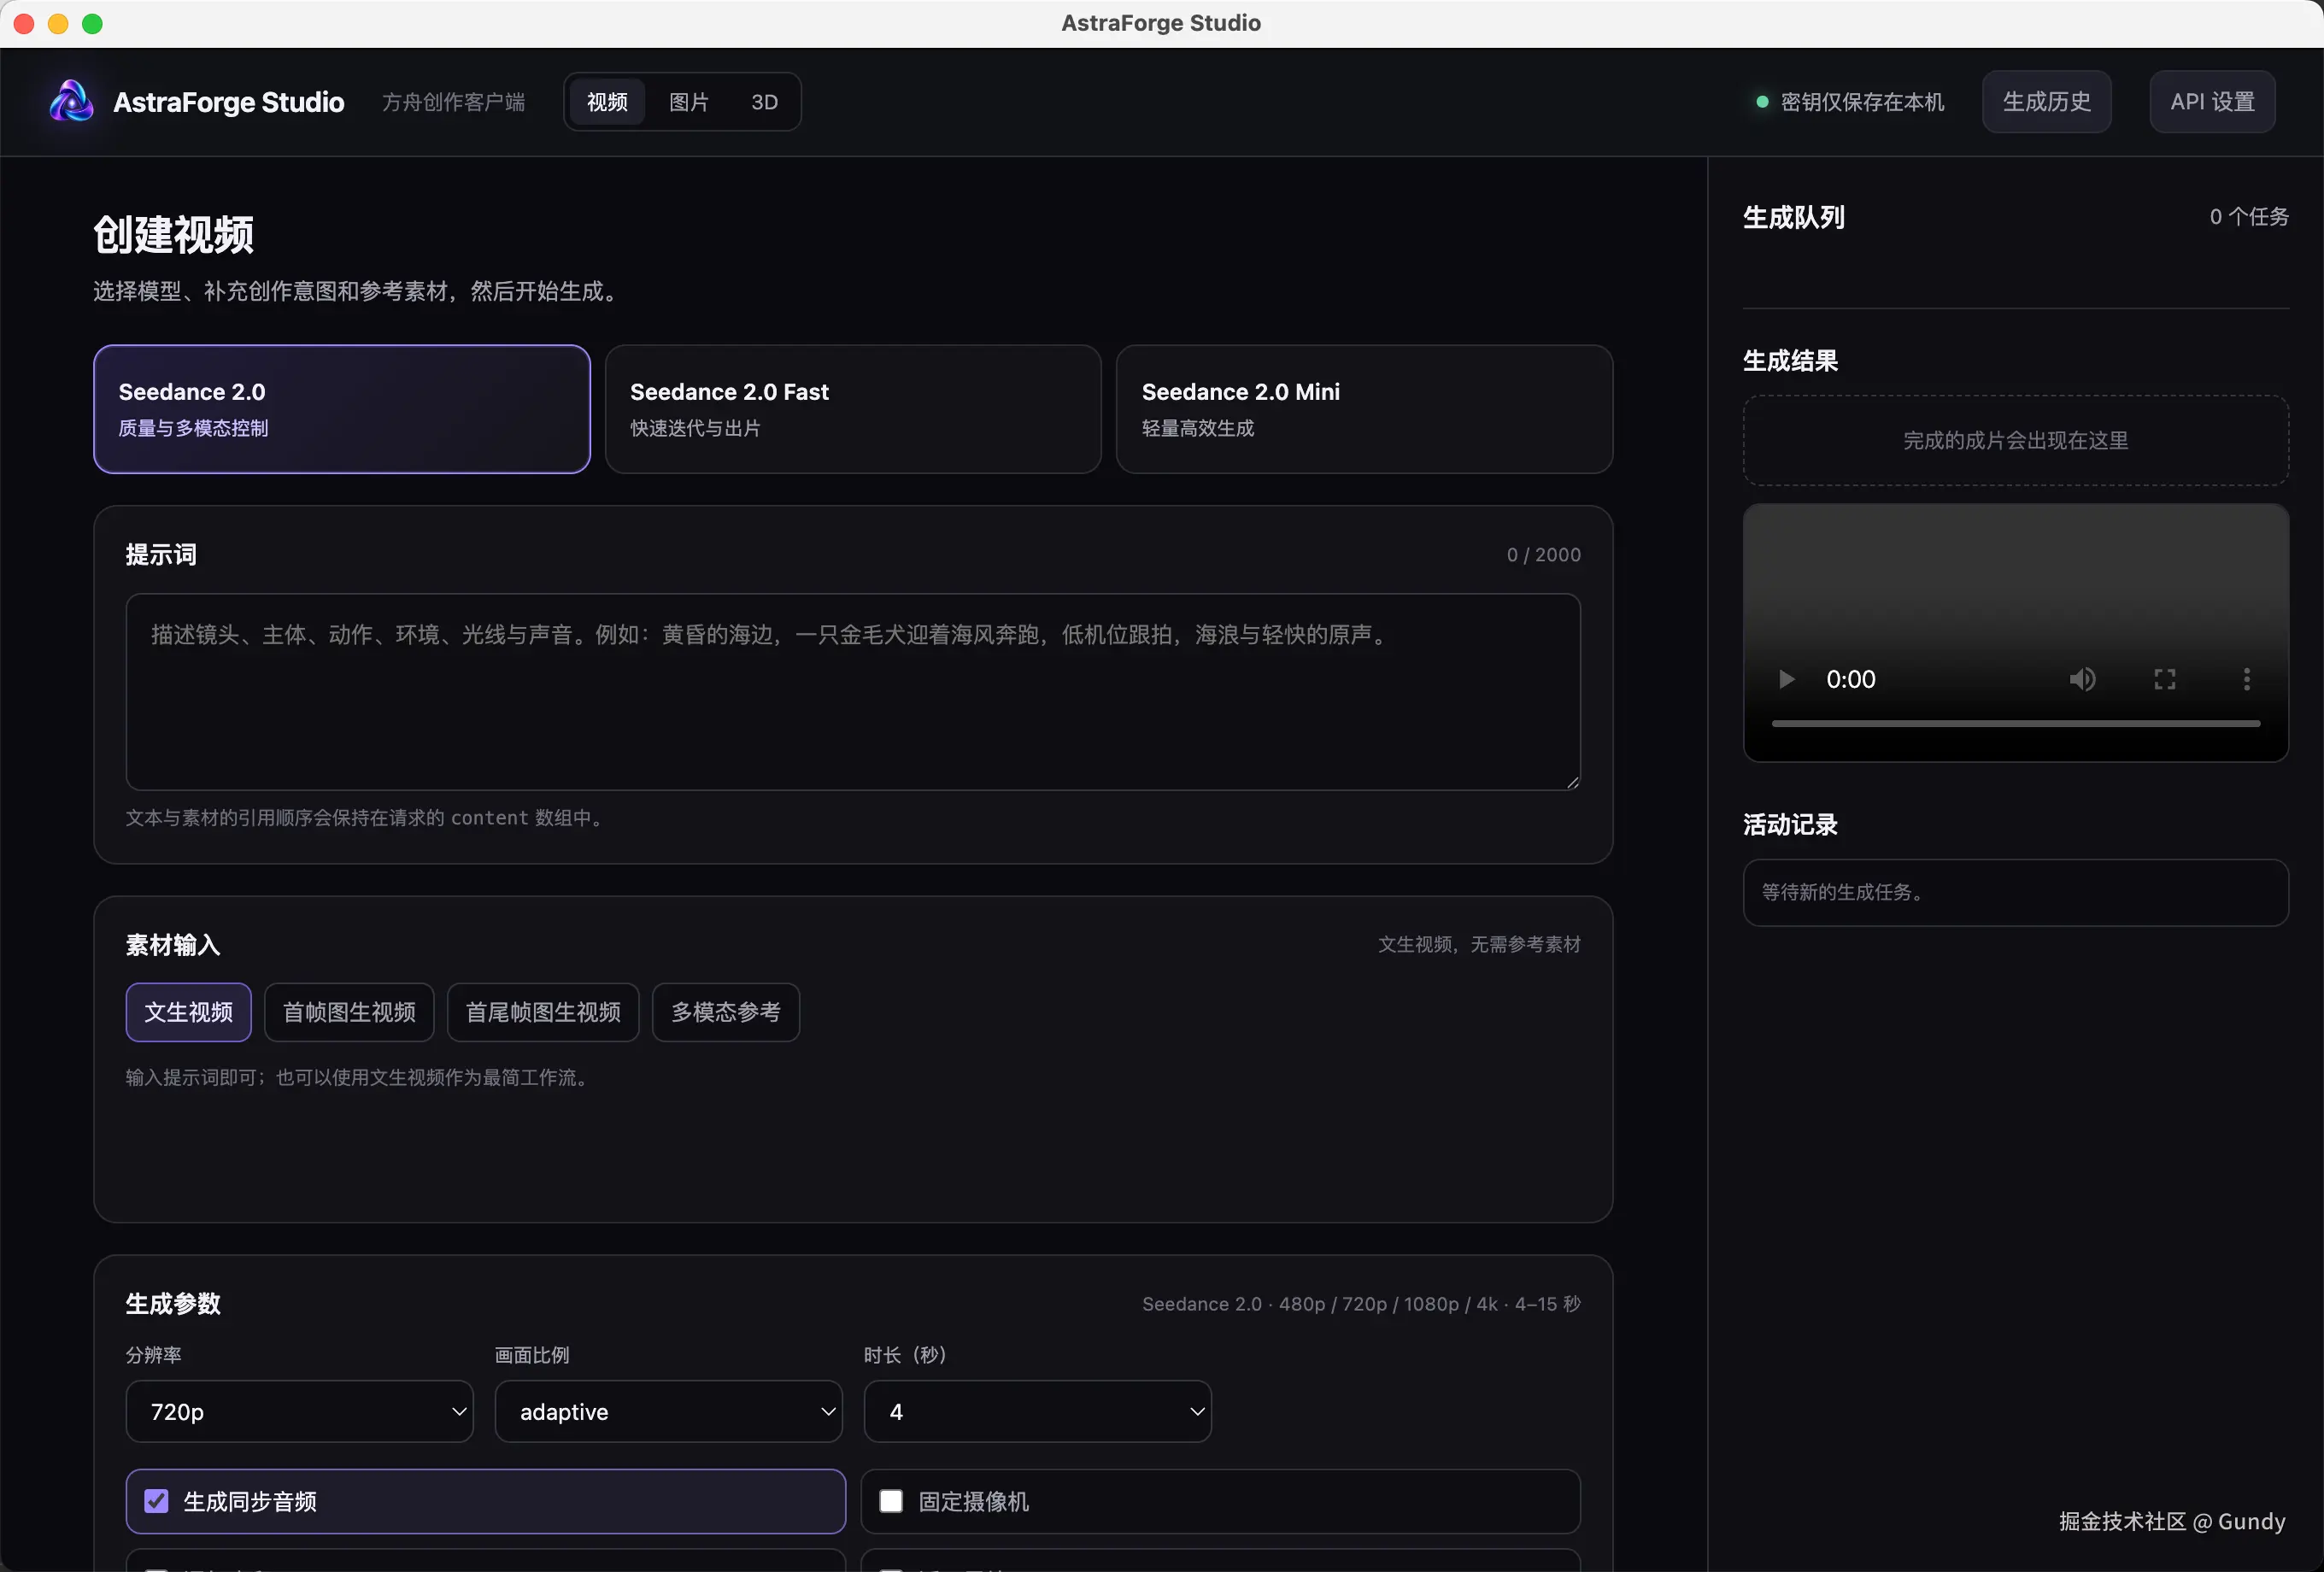2324x1572 pixels.
Task: Click the 密钥仅保存在本机 status text
Action: point(1862,102)
